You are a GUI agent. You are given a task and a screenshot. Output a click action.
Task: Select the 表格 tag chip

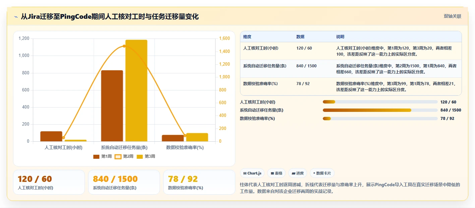click(x=276, y=173)
